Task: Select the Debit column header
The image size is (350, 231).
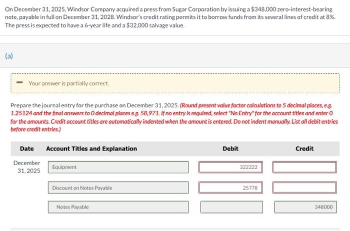Action: tap(230, 149)
